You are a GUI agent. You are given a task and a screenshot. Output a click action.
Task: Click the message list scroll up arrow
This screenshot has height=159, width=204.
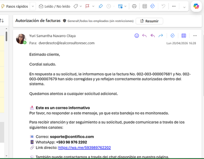pyautogui.click(x=7, y=29)
